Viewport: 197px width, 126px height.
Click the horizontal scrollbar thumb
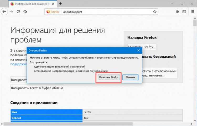(69, 124)
